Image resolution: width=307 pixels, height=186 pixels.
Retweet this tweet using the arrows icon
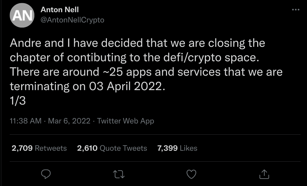pos(119,174)
